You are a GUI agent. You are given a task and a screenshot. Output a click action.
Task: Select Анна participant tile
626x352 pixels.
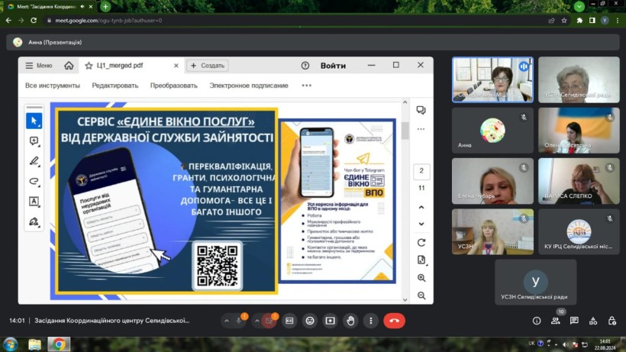[x=492, y=131]
